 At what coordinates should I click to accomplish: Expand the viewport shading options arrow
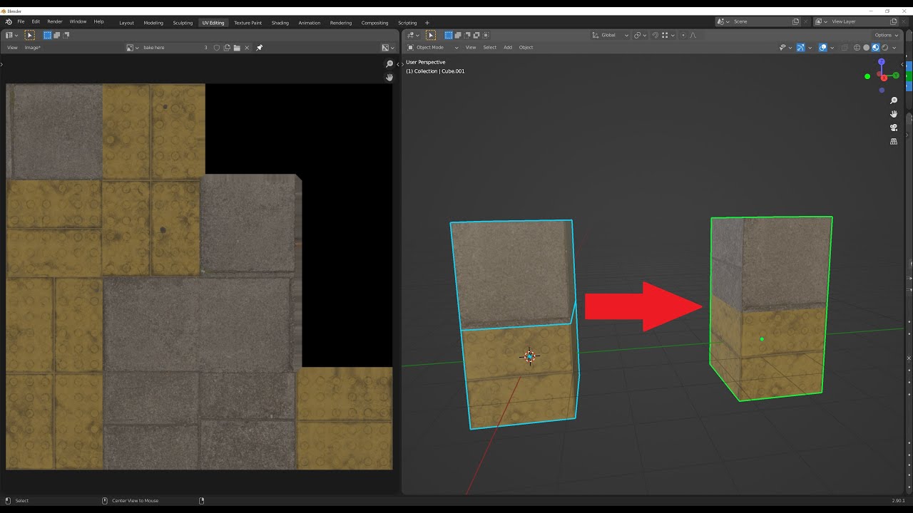(894, 48)
